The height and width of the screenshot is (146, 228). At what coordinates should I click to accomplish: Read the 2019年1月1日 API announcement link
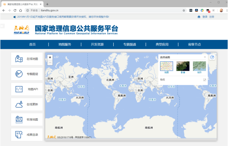[x=63, y=17]
